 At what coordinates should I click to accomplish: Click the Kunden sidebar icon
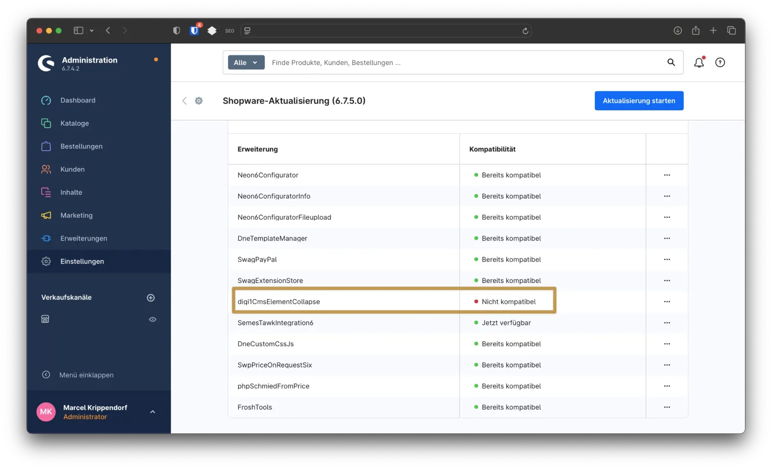46,169
